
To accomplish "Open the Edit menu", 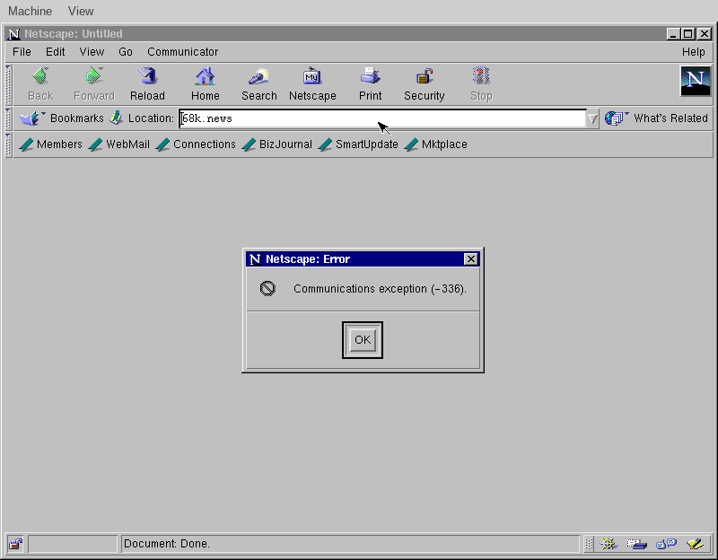I will point(56,52).
